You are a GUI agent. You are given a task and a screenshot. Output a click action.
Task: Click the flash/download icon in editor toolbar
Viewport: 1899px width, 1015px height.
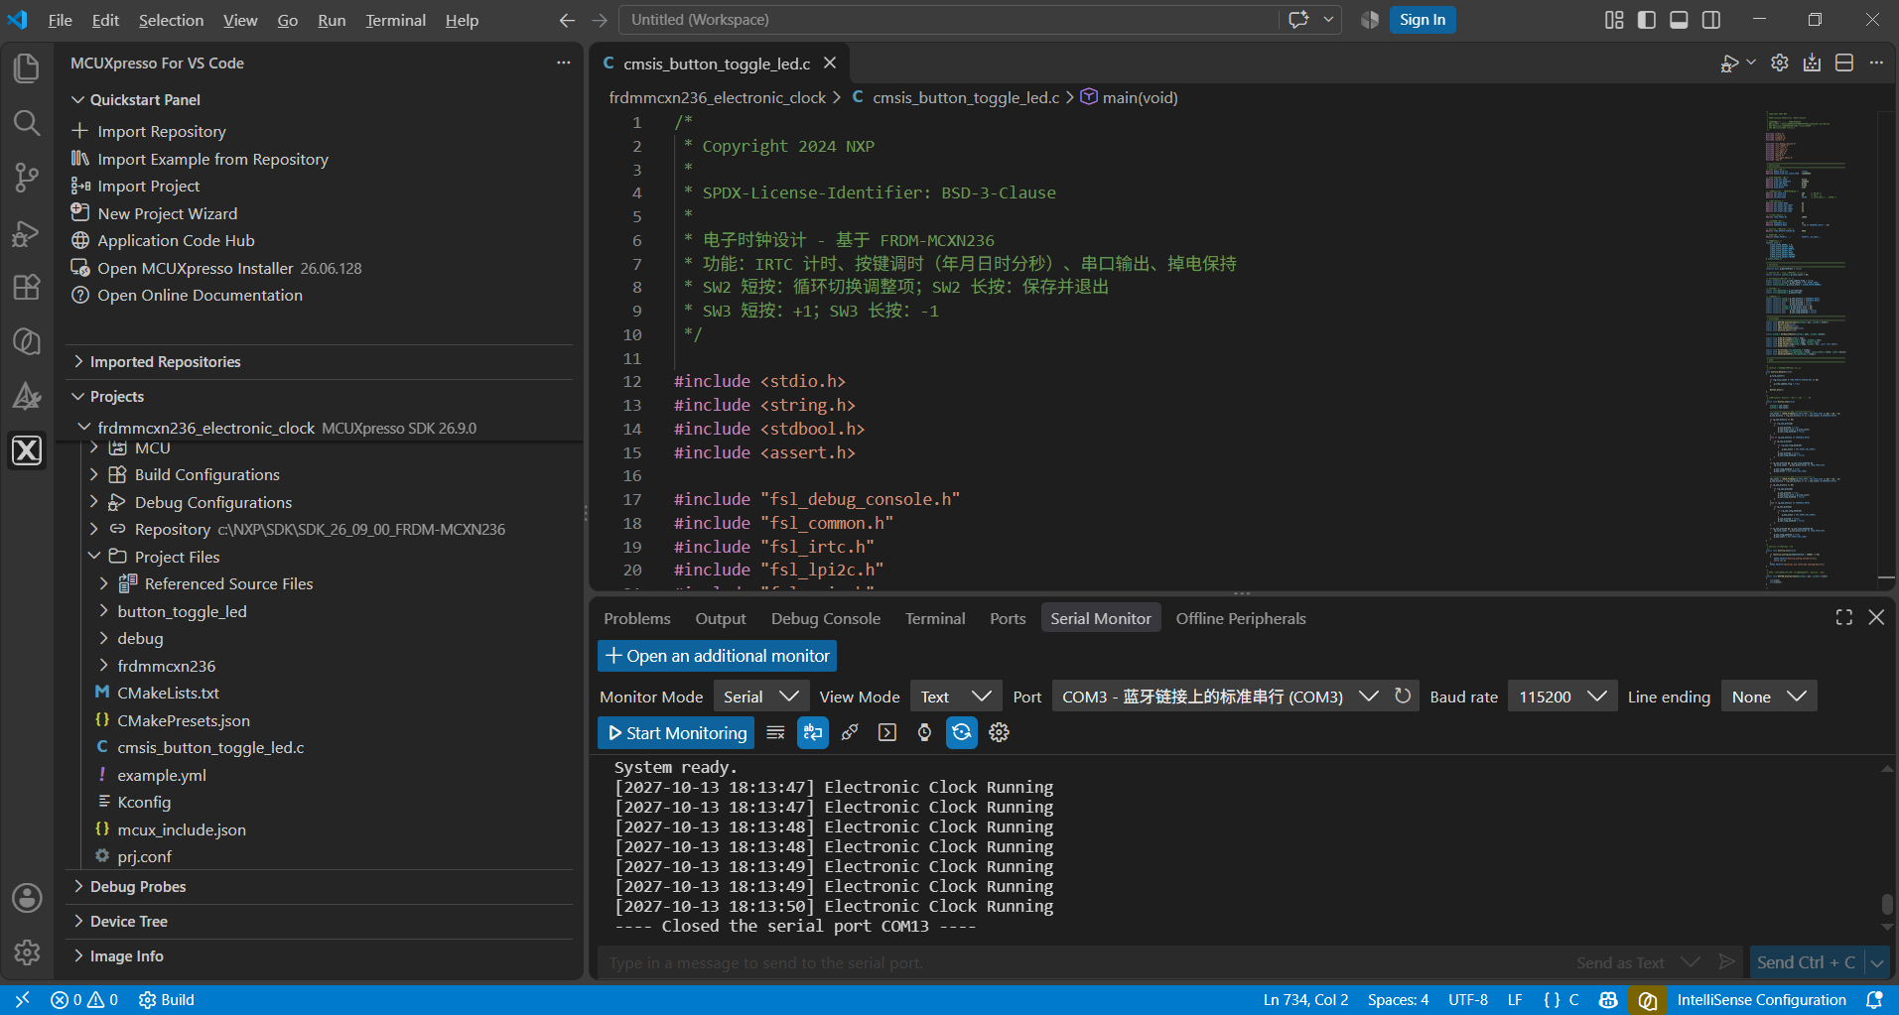(1812, 63)
